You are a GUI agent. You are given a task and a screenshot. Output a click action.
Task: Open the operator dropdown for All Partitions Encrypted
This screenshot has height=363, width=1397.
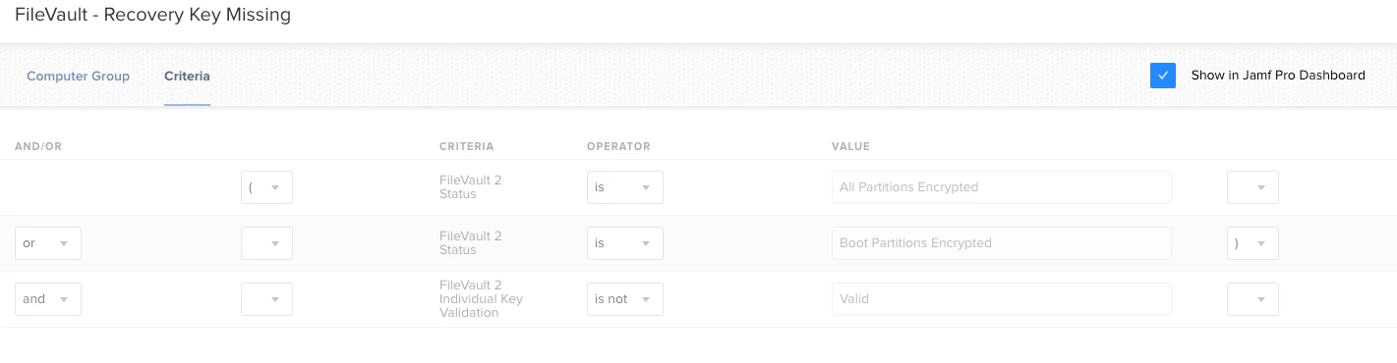pyautogui.click(x=625, y=187)
